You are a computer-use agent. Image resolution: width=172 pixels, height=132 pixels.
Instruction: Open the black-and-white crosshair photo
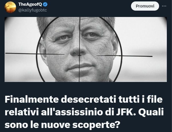pos(86,49)
